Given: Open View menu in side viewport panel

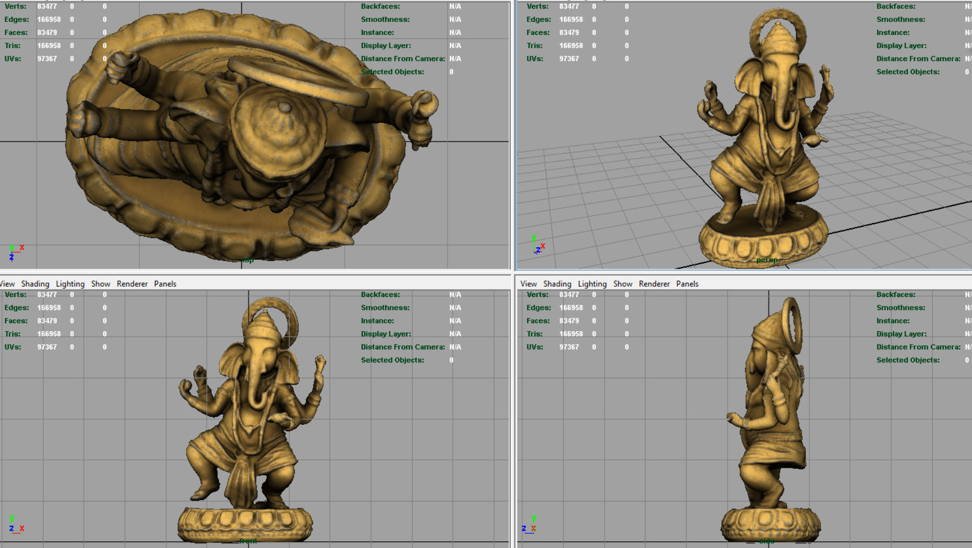Looking at the screenshot, I should (528, 283).
